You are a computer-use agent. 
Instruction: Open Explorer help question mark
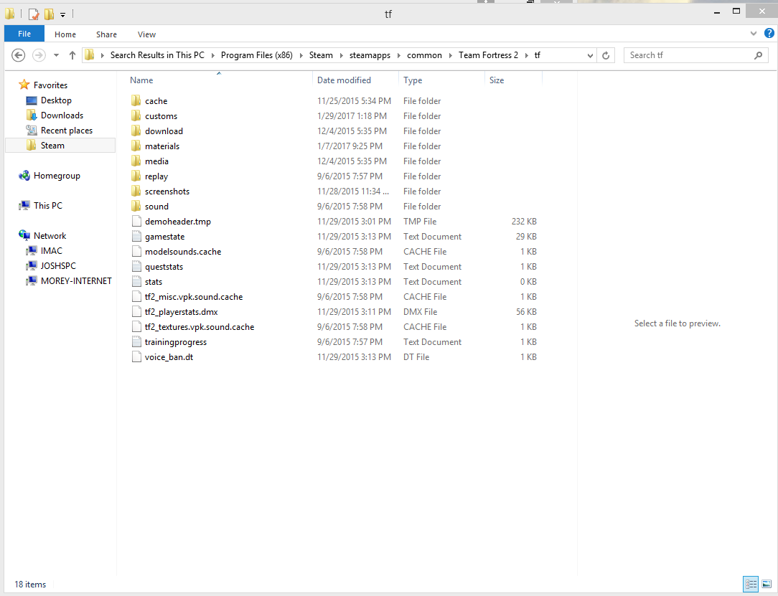769,33
